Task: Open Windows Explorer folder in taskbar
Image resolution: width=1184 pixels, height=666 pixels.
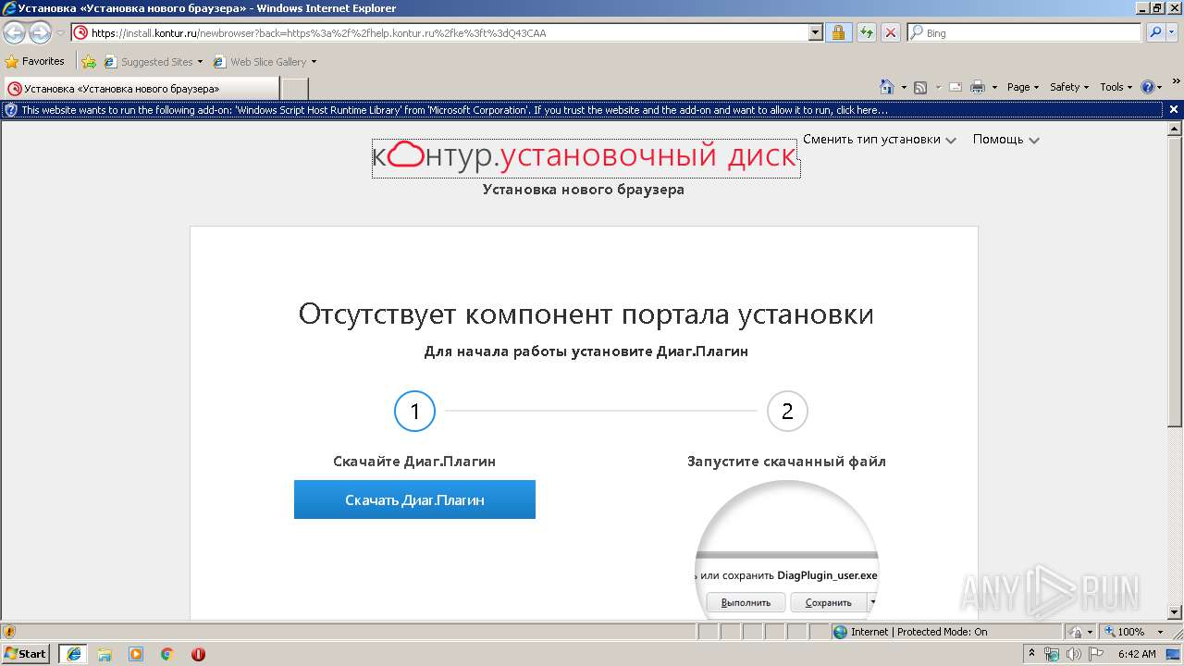Action: 105,654
